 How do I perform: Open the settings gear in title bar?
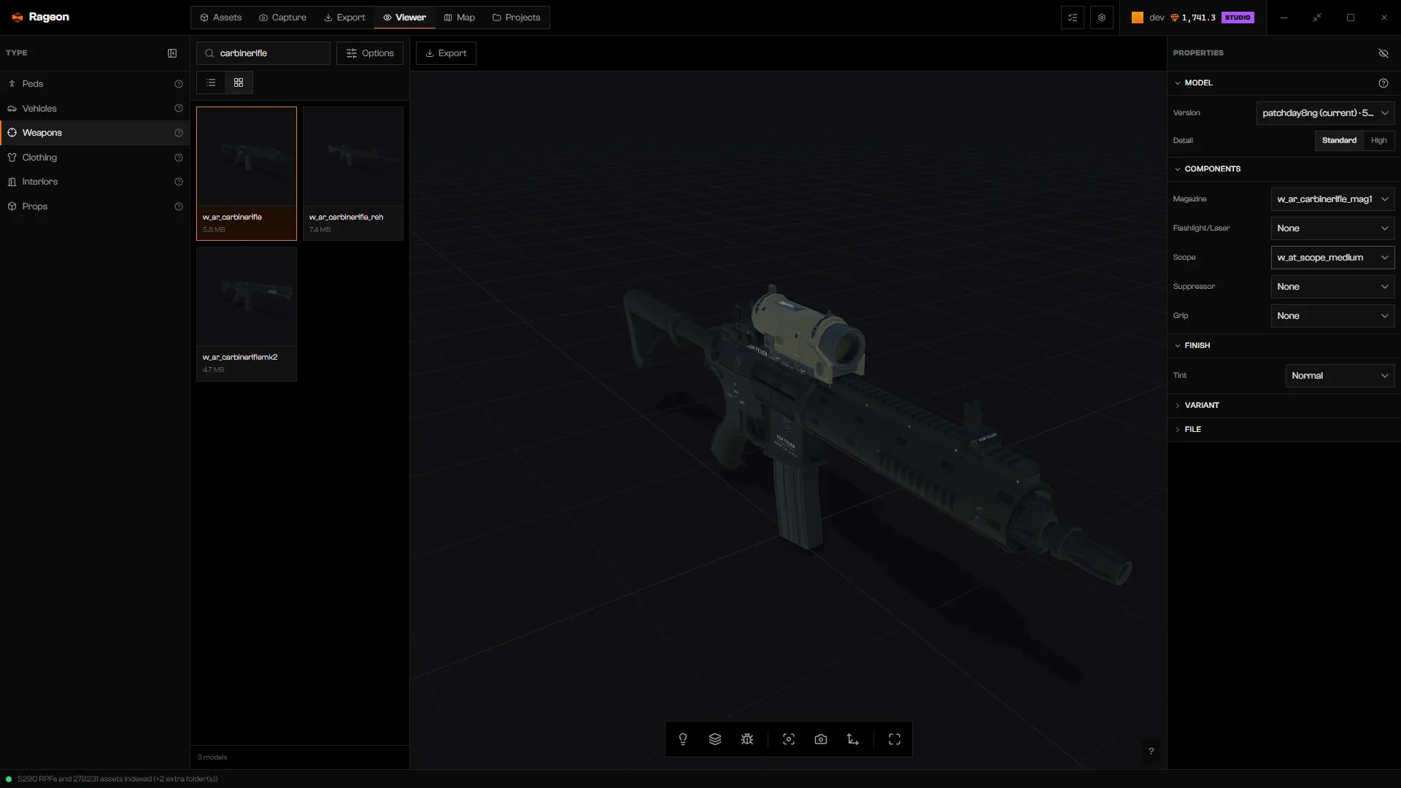tap(1102, 18)
